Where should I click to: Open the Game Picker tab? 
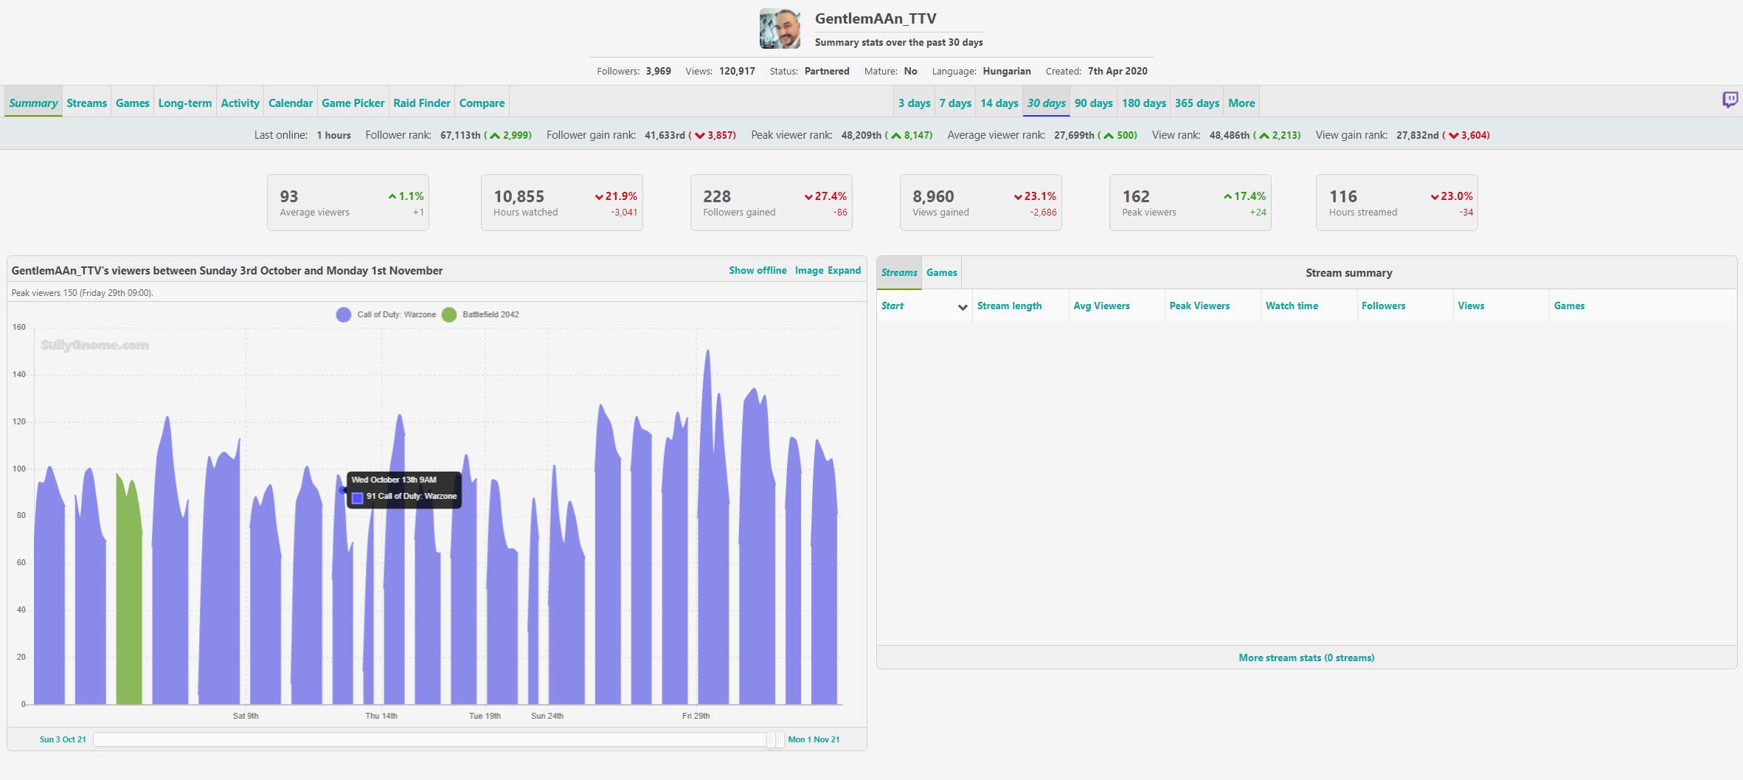pyautogui.click(x=353, y=103)
